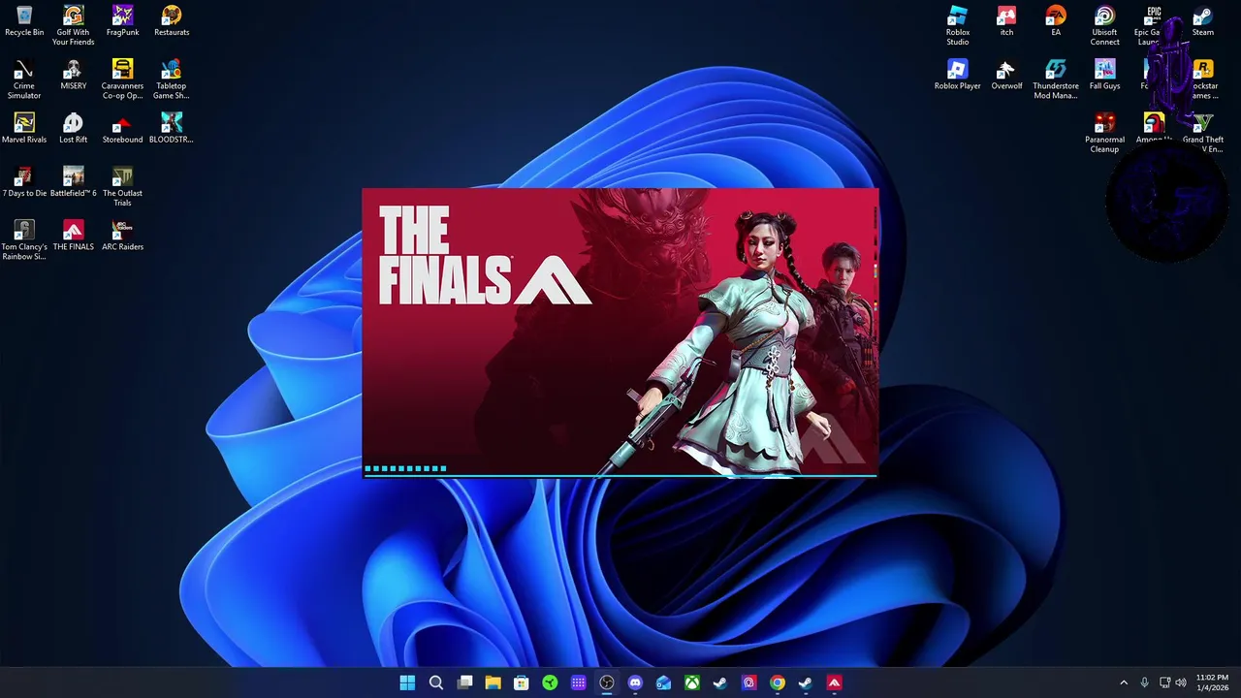Open the Overwolf desktop shortcut

1006,75
